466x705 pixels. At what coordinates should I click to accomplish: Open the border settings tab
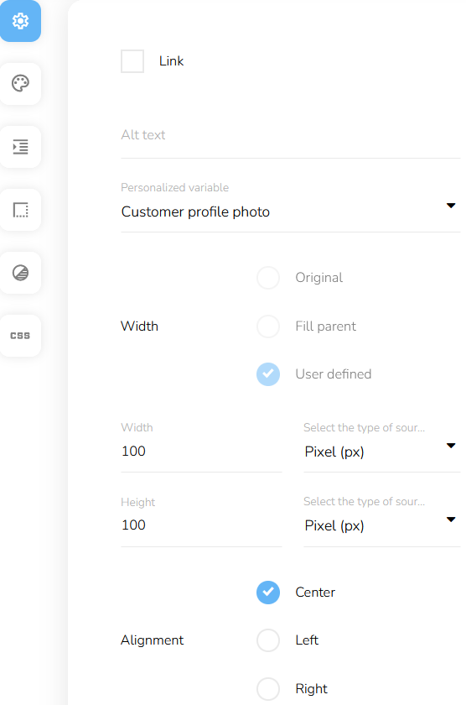pos(20,210)
